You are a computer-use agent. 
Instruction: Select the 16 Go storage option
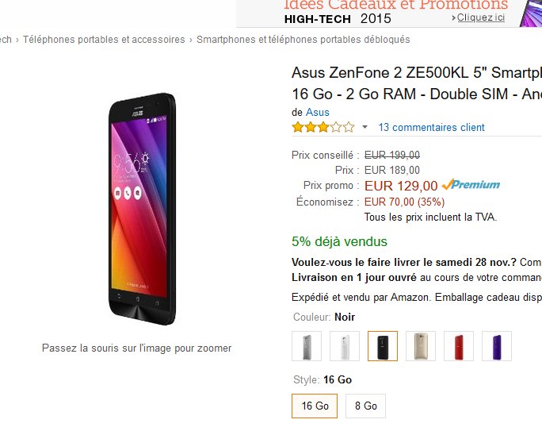tap(315, 406)
